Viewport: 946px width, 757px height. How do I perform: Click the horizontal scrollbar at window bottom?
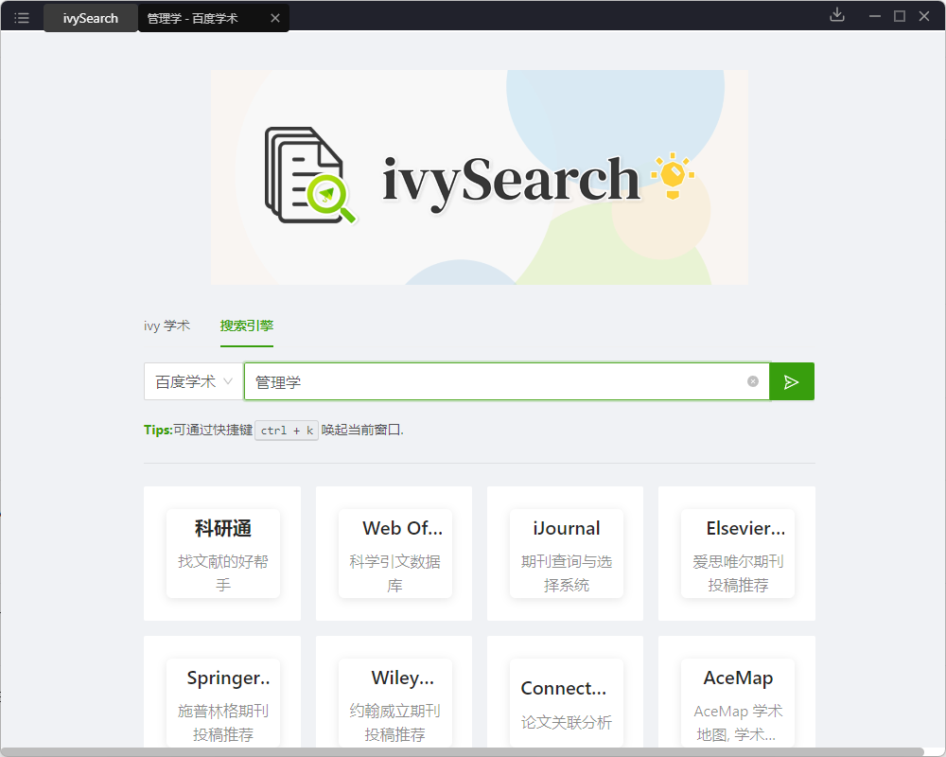tap(463, 752)
